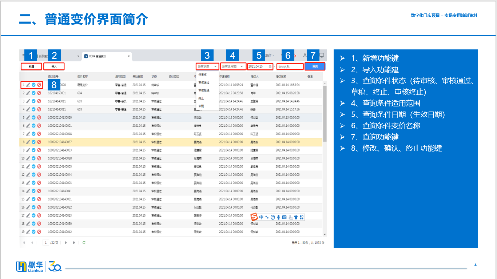Click the 2021.04.15 date input field
The width and height of the screenshot is (497, 279).
[260, 66]
